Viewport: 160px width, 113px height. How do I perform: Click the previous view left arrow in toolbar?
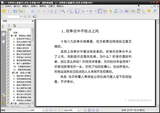point(39,11)
